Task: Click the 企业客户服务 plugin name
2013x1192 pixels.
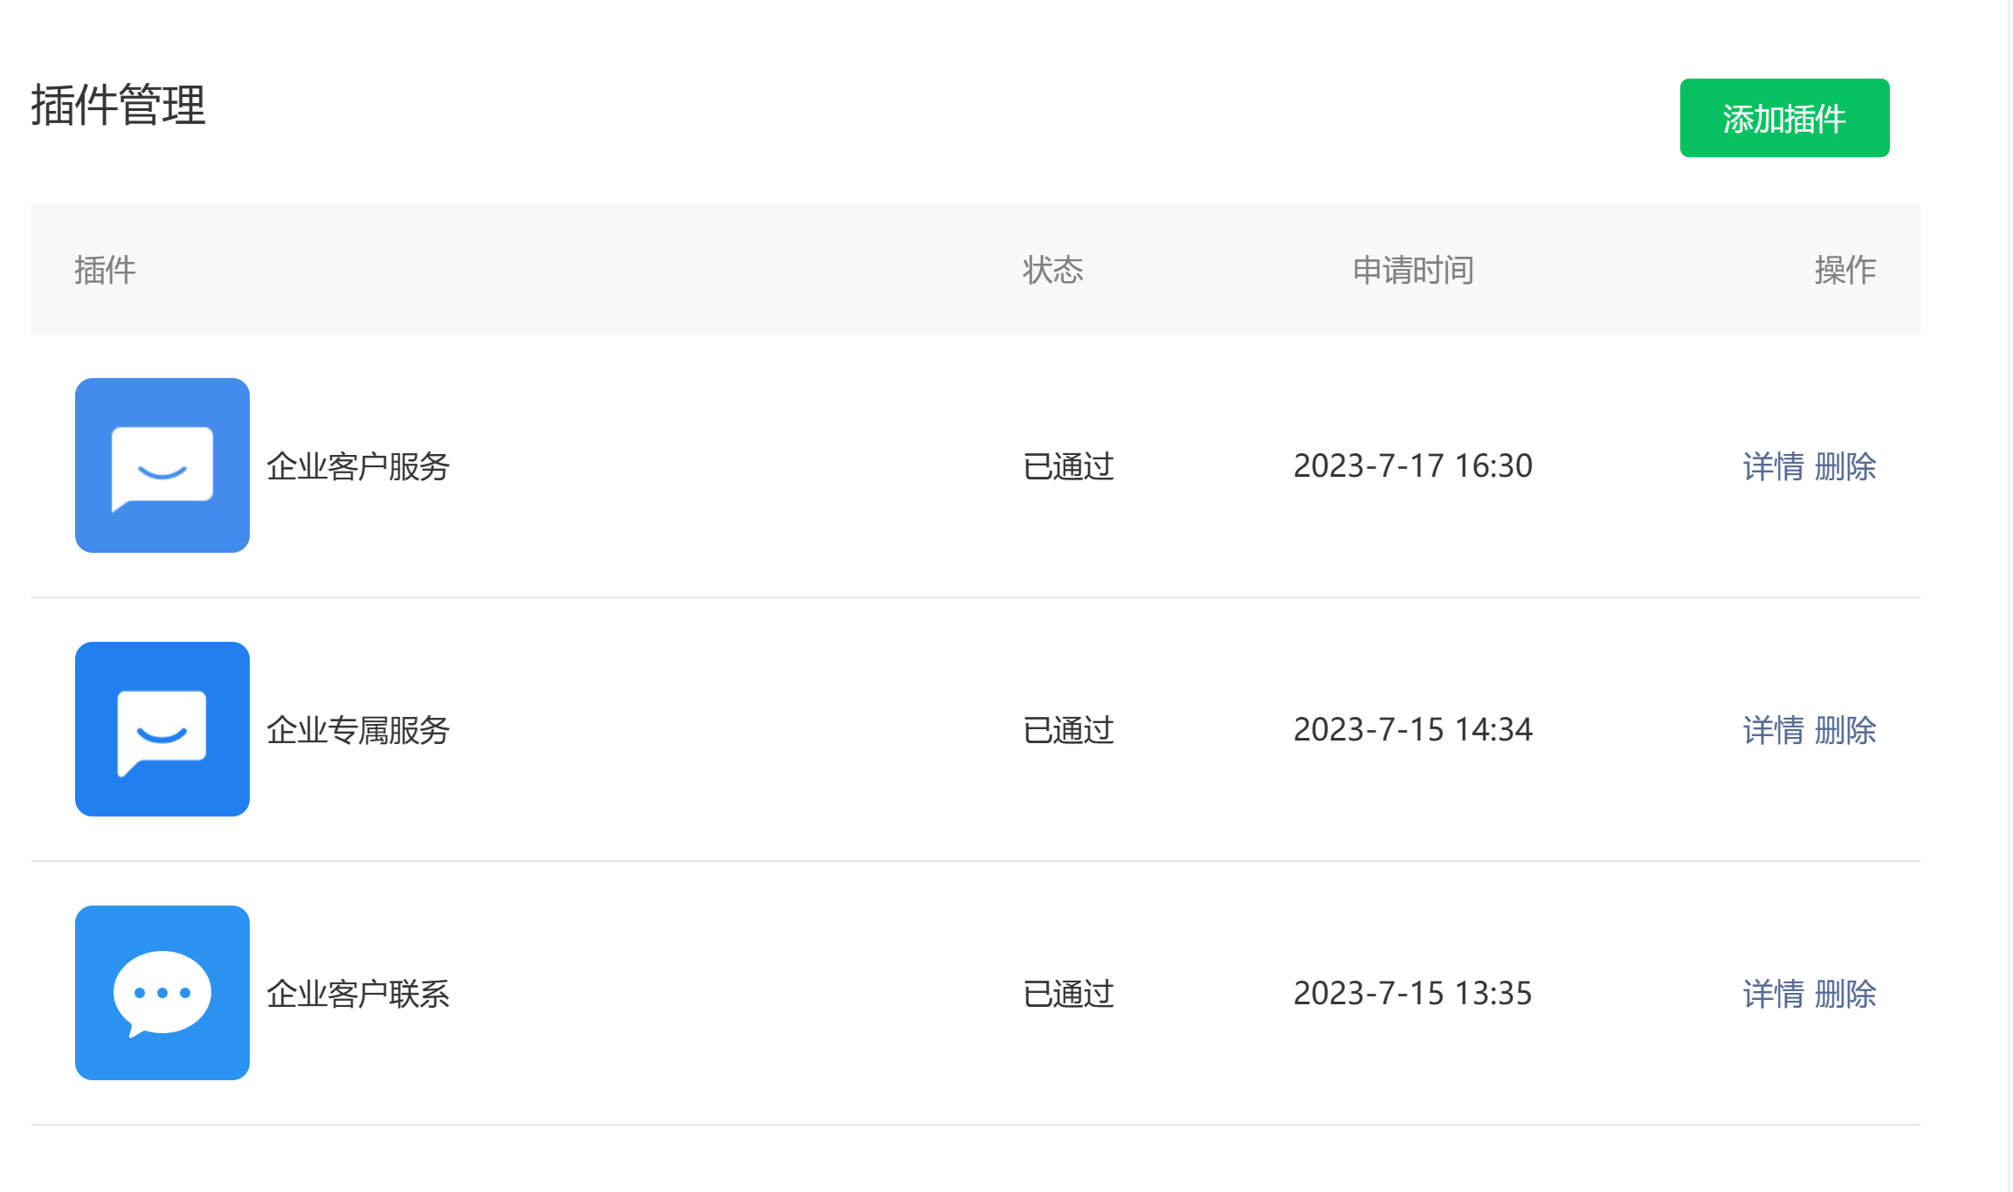Action: 358,466
